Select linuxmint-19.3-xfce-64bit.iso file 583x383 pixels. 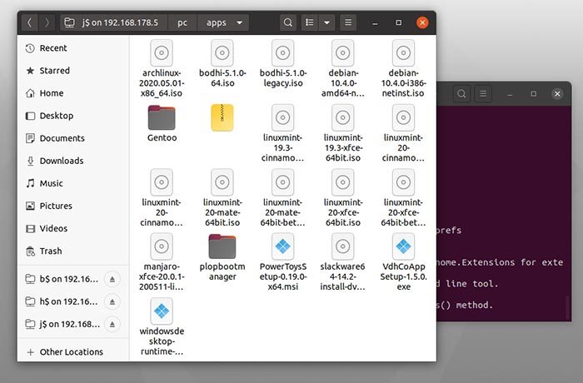(343, 133)
